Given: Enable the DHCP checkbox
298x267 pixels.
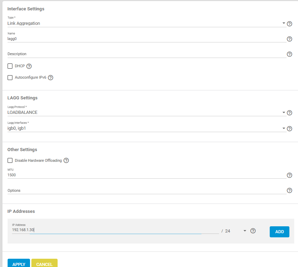Looking at the screenshot, I should (x=10, y=66).
